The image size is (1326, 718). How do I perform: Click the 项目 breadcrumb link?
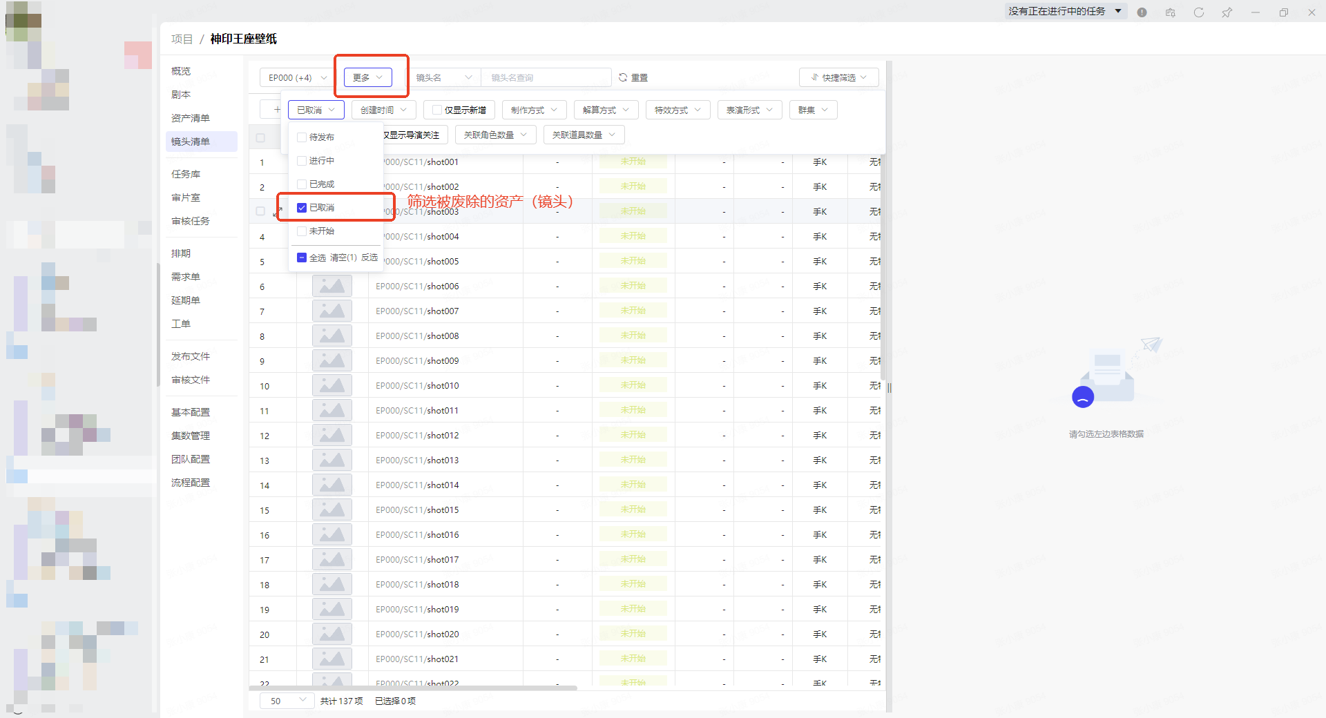click(x=182, y=39)
